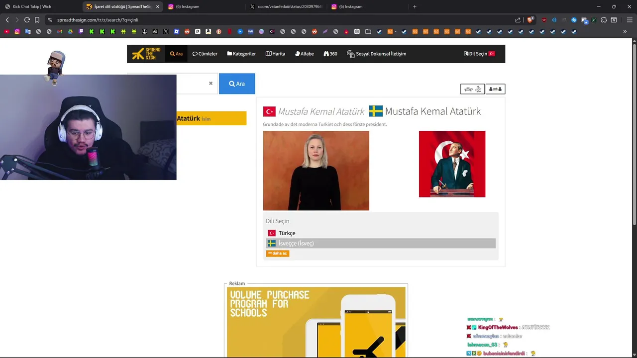Click the Turkish flag next to the title
Image resolution: width=637 pixels, height=358 pixels.
coord(269,111)
